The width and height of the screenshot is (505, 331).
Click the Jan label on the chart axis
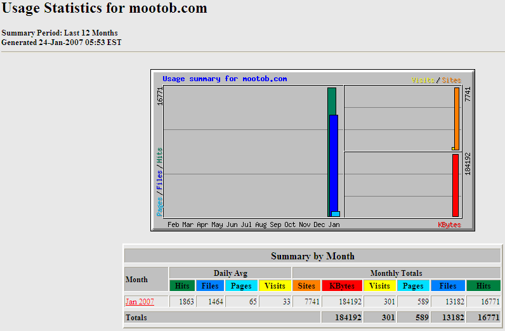pos(334,224)
